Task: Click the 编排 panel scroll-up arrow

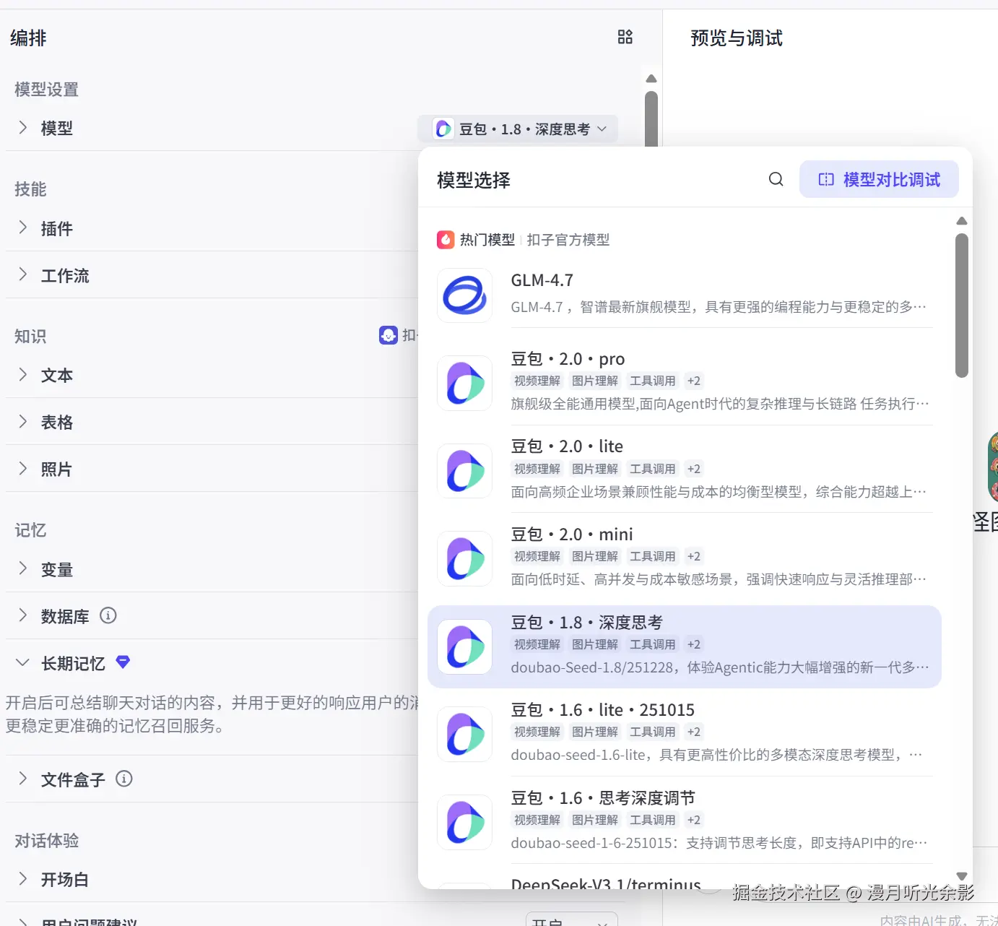Action: point(651,78)
